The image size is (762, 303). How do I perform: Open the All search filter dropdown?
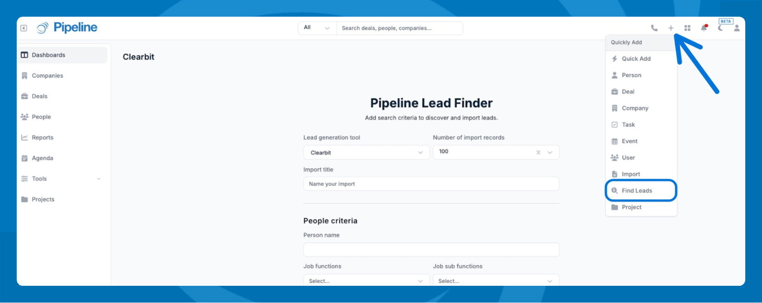317,28
